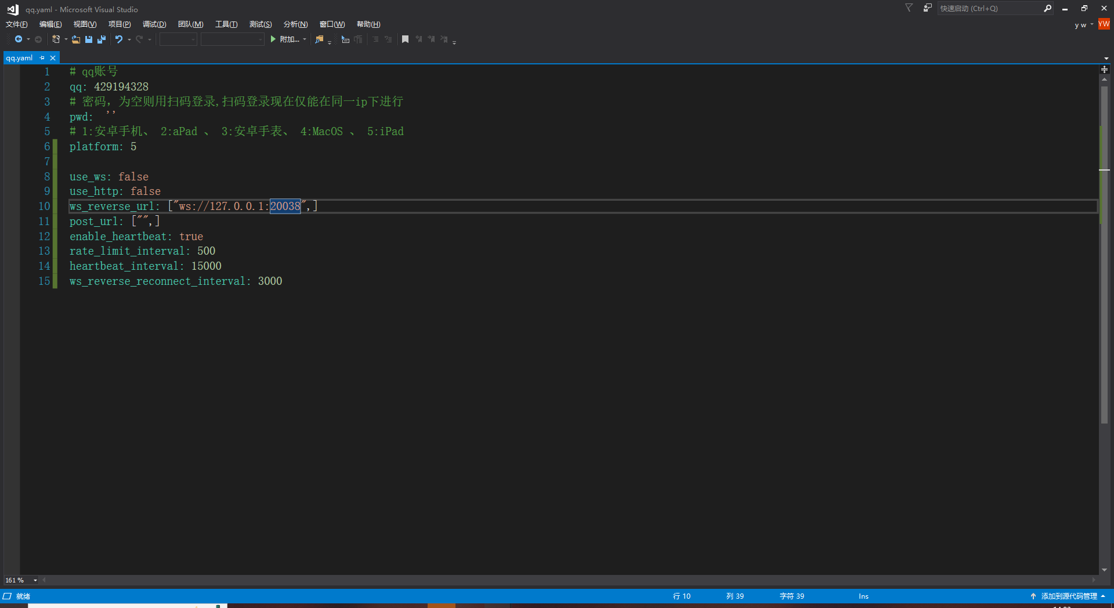
Task: Click the Save icon in the toolbar
Action: (88, 39)
